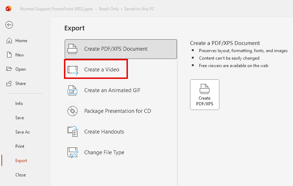
Task: Go to the Print page
Action: coord(20,146)
